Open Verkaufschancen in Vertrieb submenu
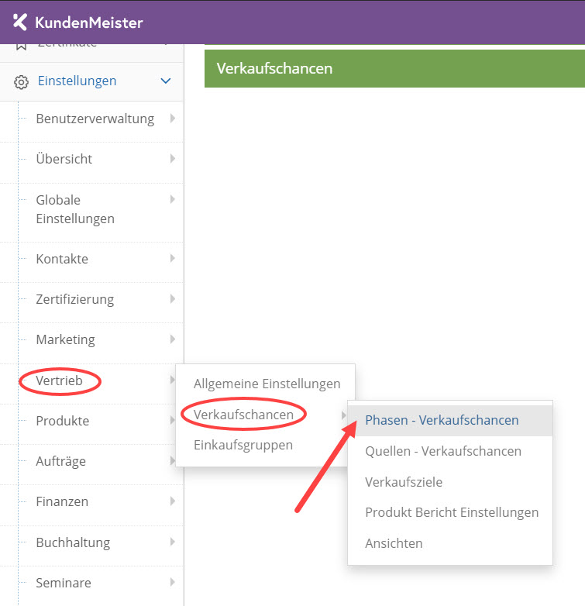 244,415
